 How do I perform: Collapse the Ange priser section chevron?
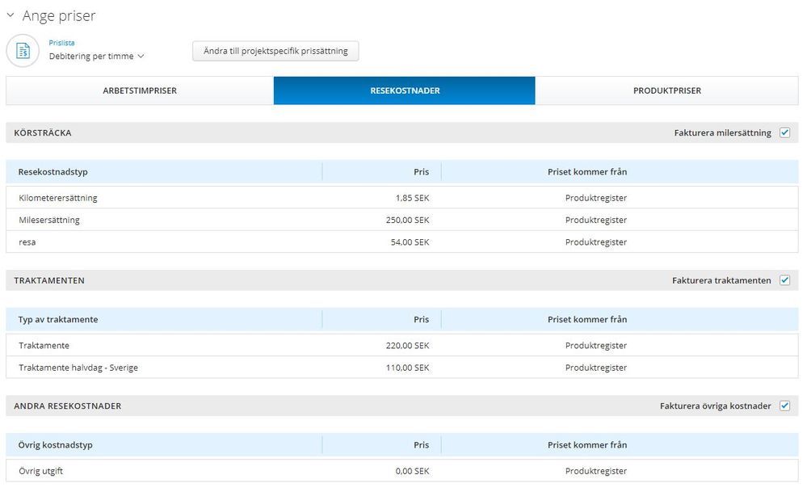pyautogui.click(x=11, y=15)
